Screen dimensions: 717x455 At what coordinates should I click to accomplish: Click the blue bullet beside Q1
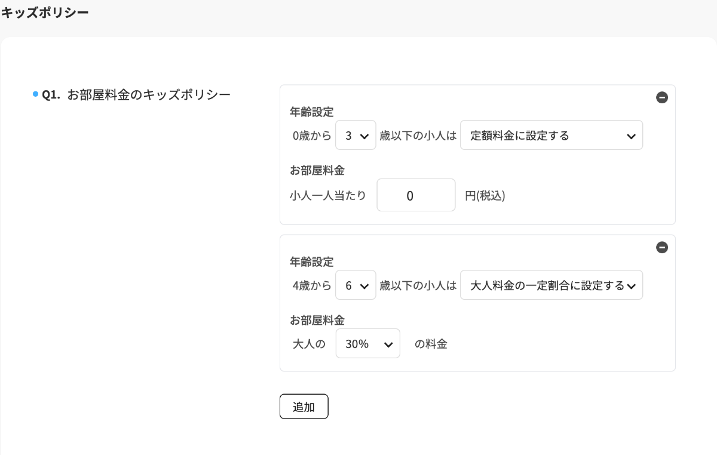tap(35, 94)
